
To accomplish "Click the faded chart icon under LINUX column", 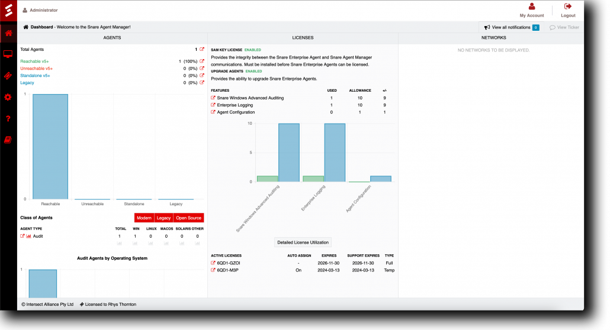I will 150,243.
